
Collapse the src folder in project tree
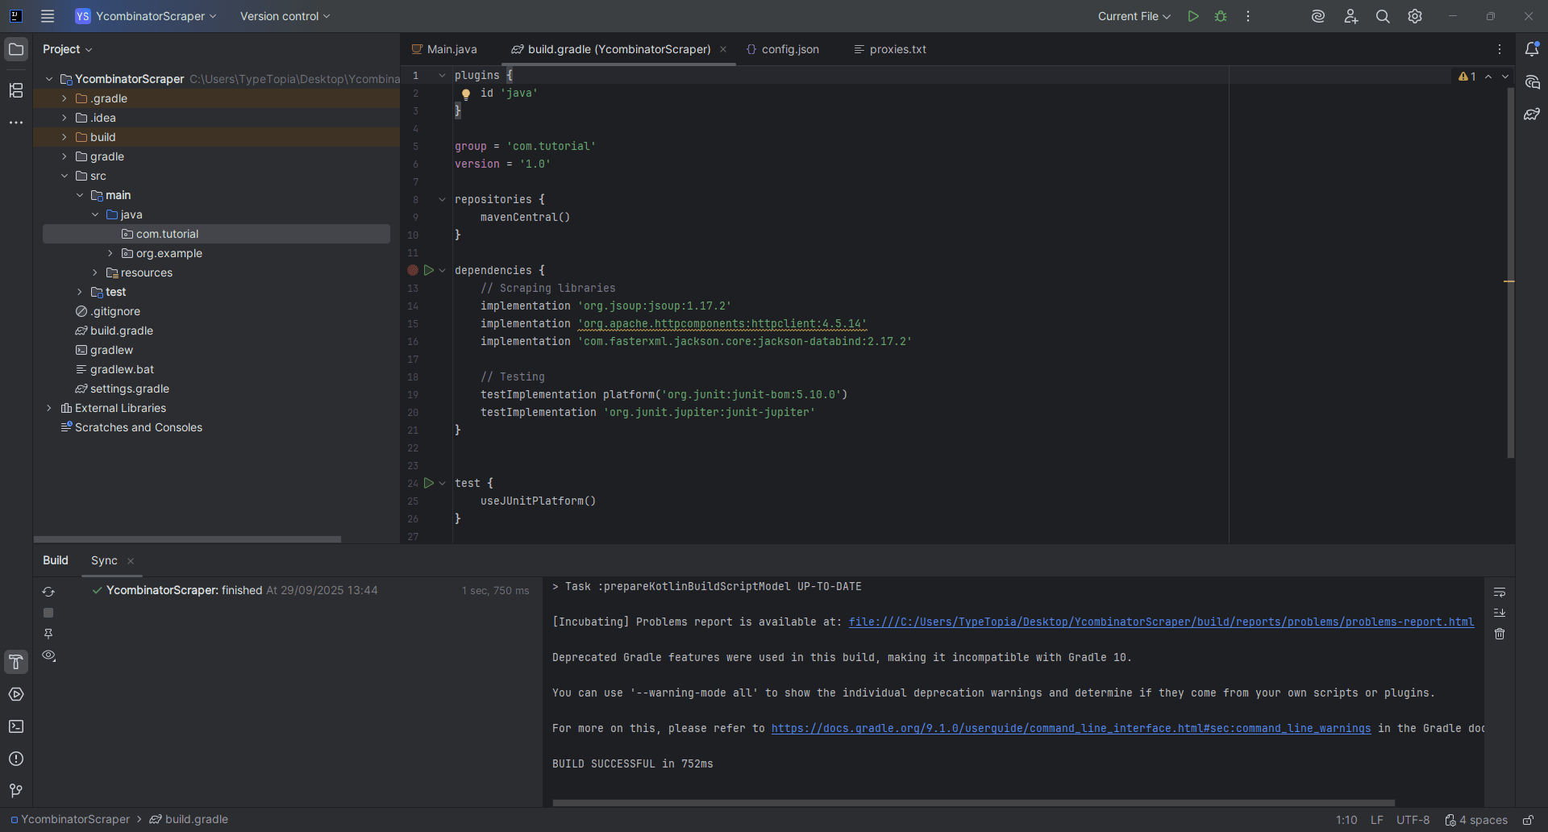coord(64,176)
